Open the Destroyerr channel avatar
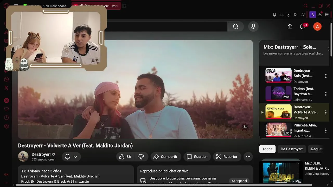Screen dimensions: 333x187 click(23, 156)
